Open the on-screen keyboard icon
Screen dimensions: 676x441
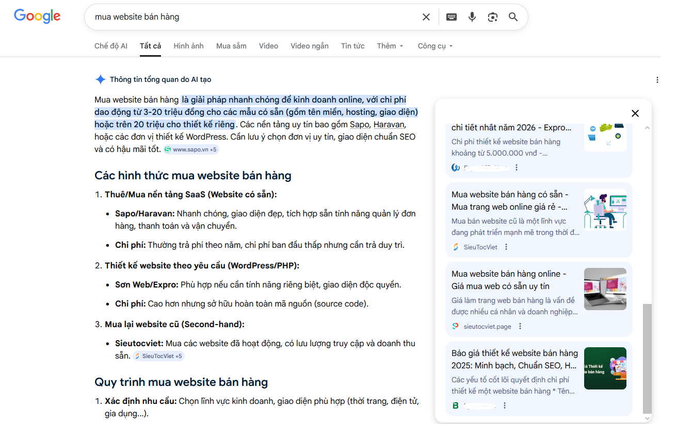pos(451,16)
